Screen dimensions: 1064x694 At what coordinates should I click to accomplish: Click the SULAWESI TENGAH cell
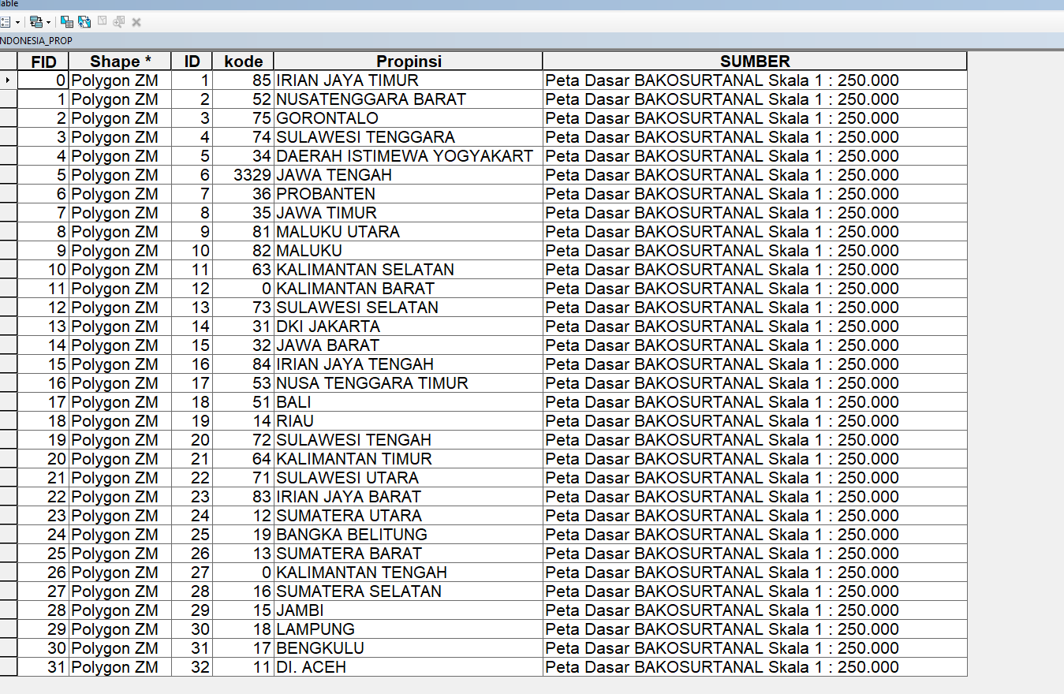pyautogui.click(x=409, y=440)
